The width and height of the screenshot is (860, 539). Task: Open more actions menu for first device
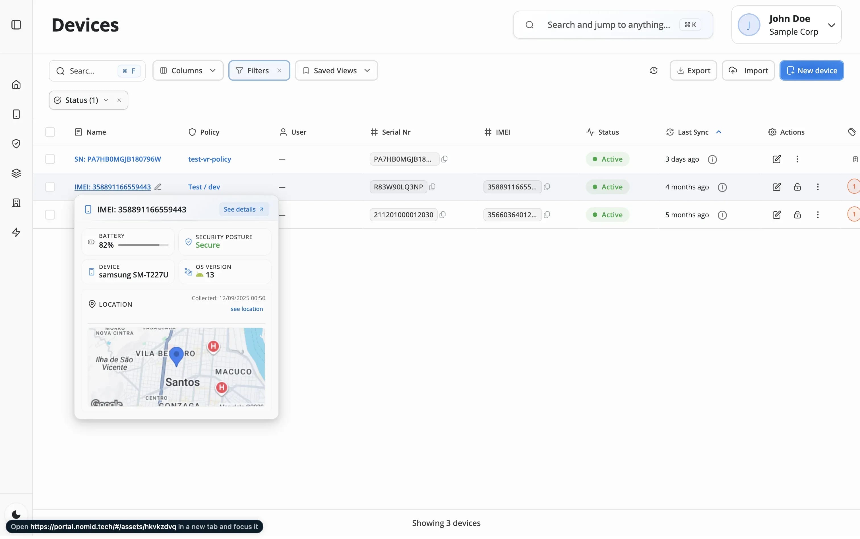[x=797, y=159]
